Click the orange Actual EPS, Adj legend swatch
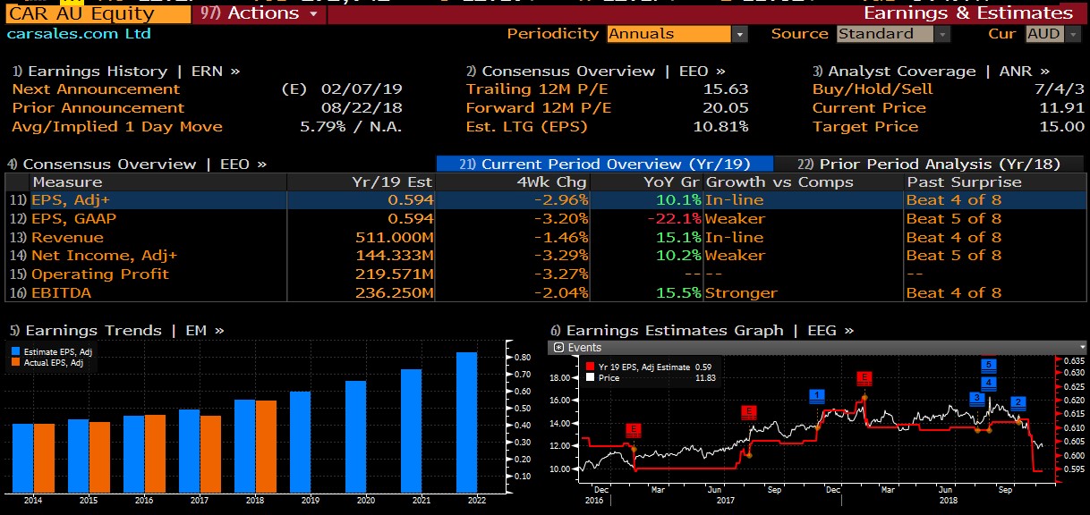 [x=15, y=363]
